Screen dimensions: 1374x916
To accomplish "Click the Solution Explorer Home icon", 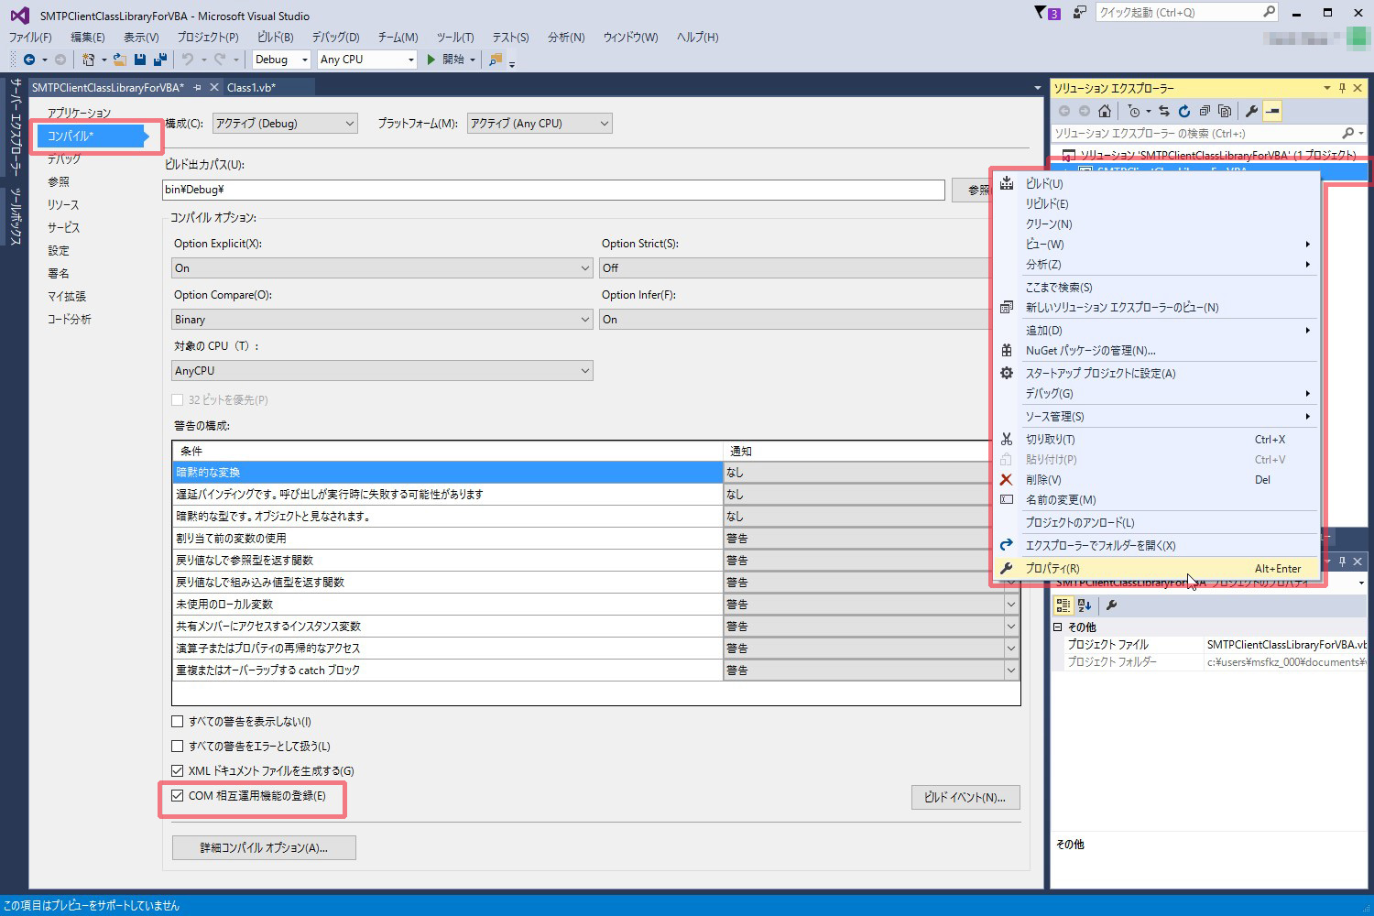I will pos(1105,111).
